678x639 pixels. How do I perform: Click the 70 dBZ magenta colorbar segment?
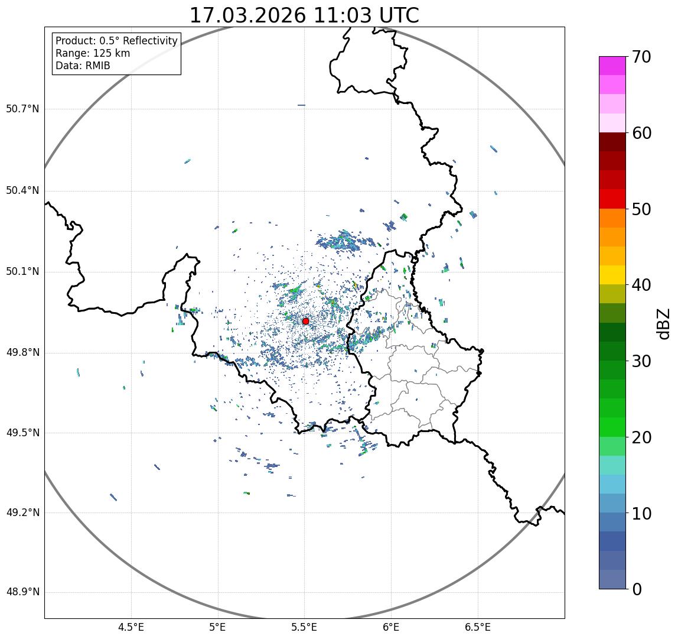tap(612, 66)
